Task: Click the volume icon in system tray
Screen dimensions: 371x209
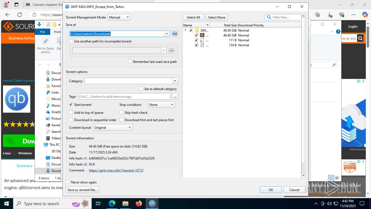Action: coord(329,204)
